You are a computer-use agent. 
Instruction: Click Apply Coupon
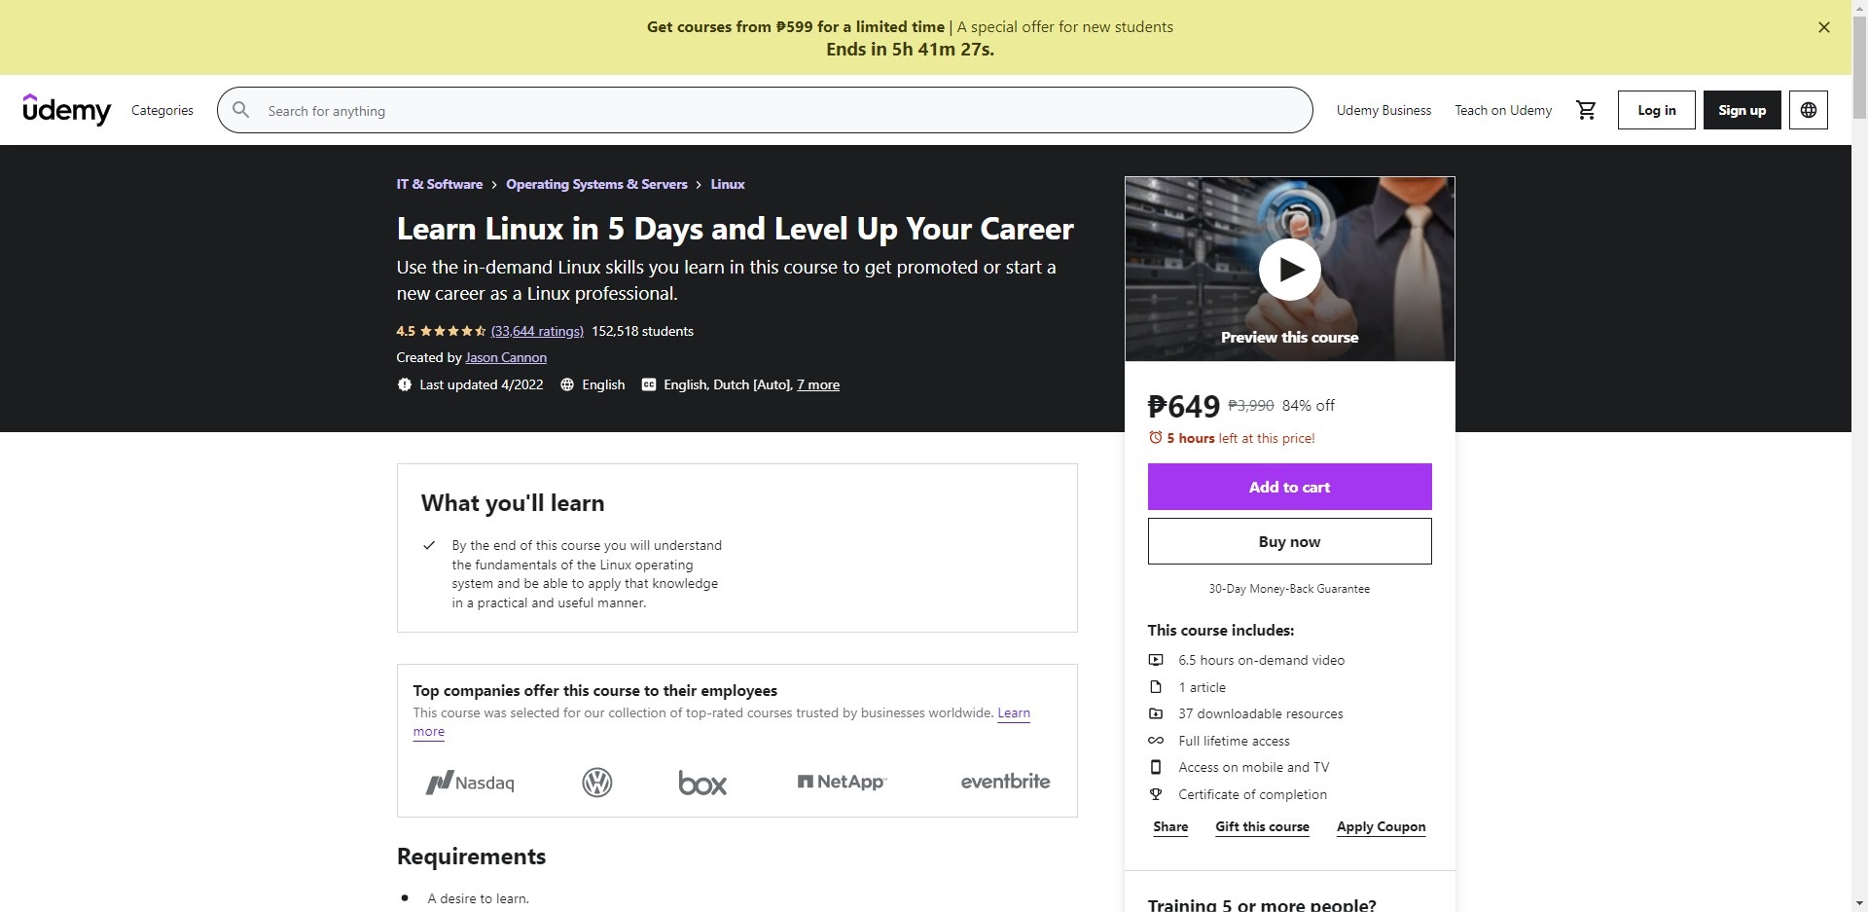(x=1381, y=826)
